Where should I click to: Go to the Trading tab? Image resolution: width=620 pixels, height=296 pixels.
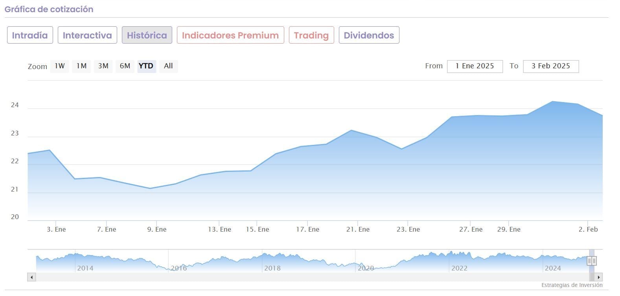[x=311, y=35]
